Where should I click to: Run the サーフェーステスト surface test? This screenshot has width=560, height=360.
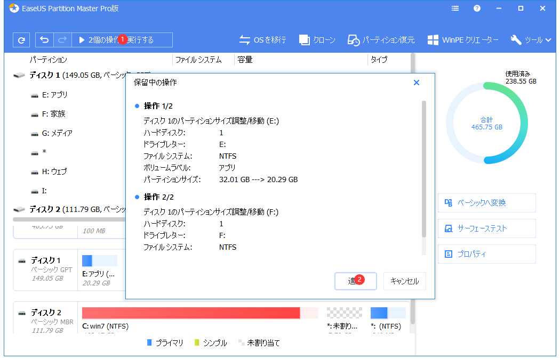(x=487, y=228)
